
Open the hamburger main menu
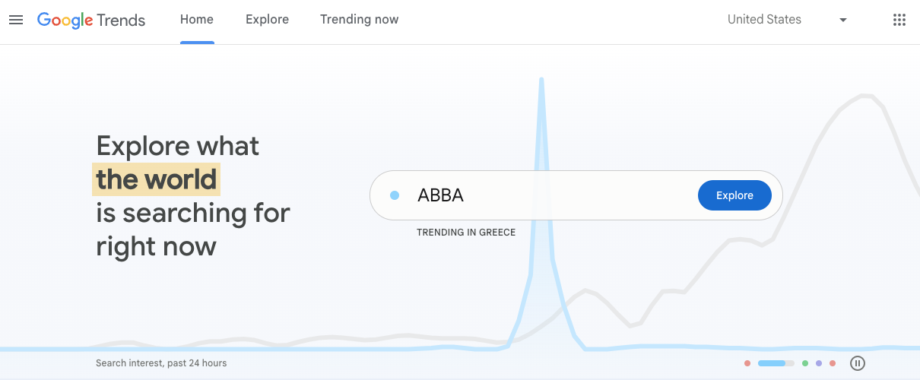pos(16,20)
